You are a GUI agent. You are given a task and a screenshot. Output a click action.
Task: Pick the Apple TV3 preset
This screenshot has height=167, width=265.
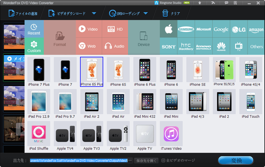(91, 136)
